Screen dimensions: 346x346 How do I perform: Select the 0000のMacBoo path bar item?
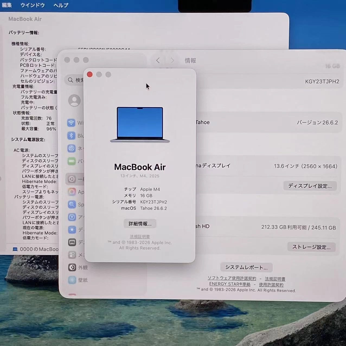pyautogui.click(x=36, y=249)
